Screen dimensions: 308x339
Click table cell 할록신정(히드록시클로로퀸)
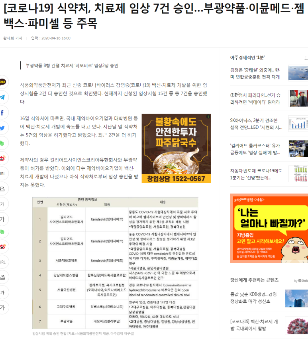pos(107,275)
